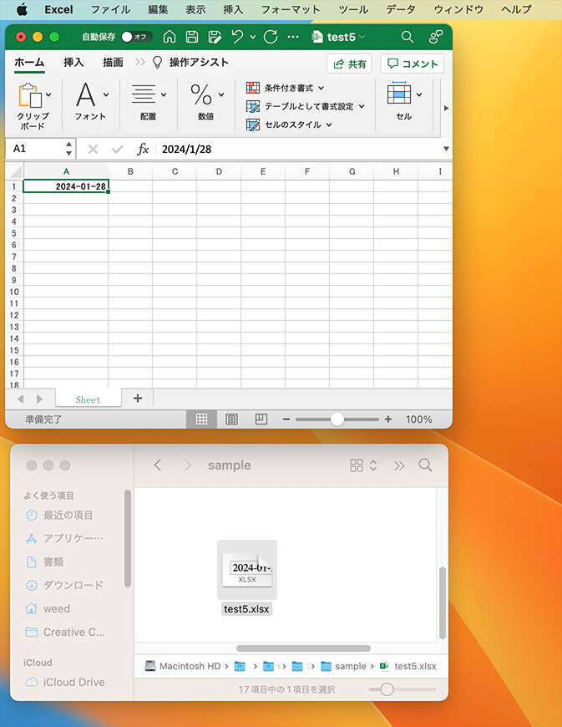This screenshot has width=562, height=727.
Task: Open the Undo history dropdown arrow
Action: (x=253, y=37)
